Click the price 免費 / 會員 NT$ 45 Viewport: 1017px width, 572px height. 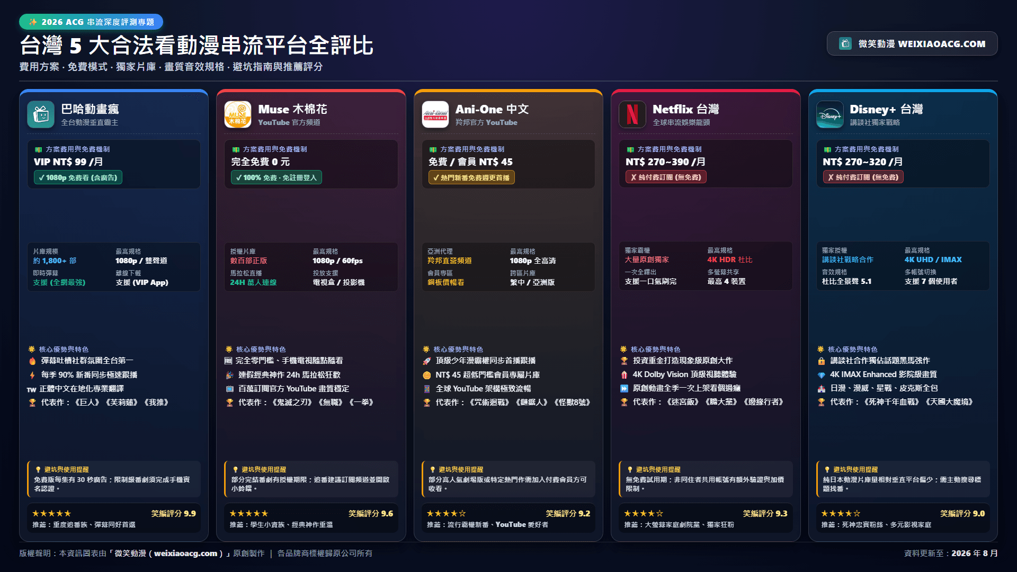(470, 162)
